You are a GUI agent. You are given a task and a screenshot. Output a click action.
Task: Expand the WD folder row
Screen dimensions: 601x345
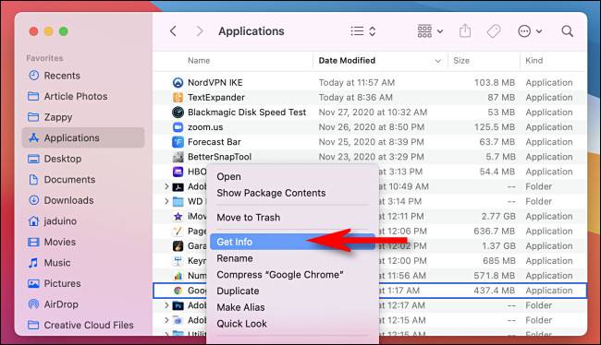pos(166,201)
